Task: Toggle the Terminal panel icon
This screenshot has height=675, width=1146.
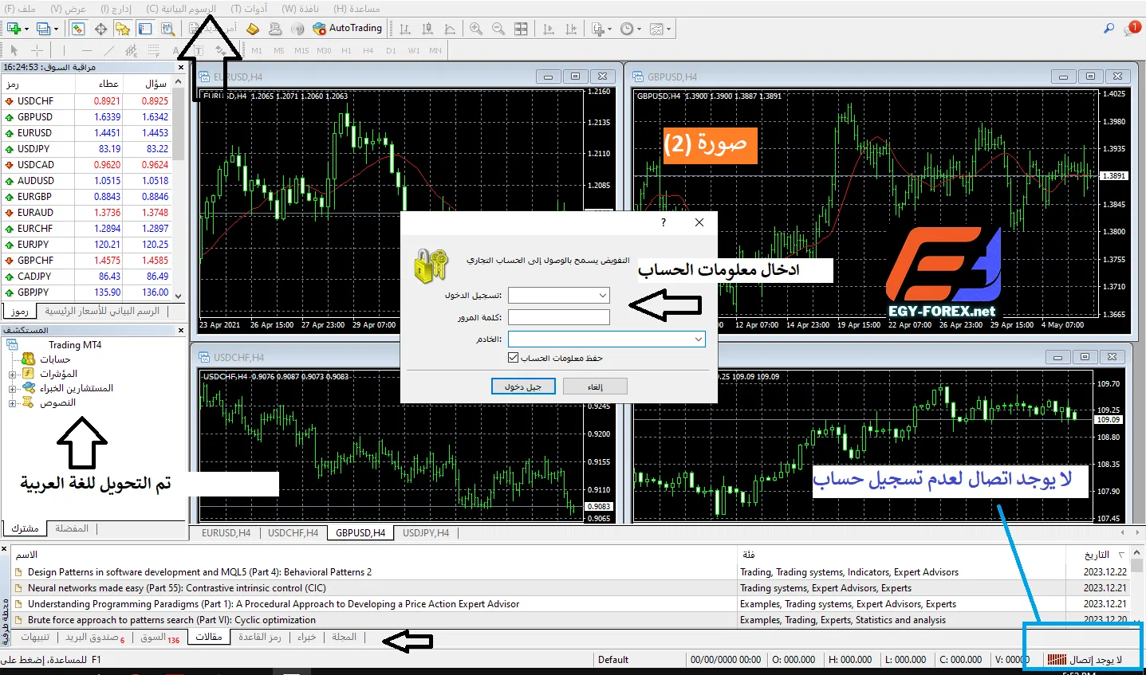Action: 145,29
